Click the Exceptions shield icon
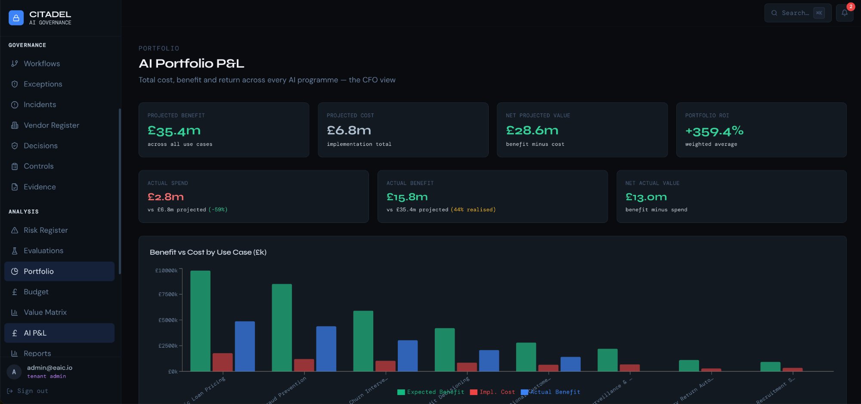The image size is (861, 404). point(14,84)
